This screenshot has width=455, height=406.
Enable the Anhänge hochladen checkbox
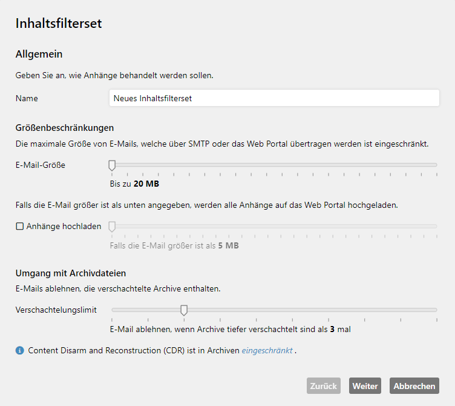coord(19,226)
